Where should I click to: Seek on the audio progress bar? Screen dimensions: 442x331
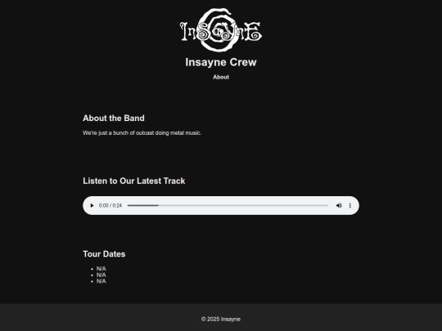pos(228,205)
